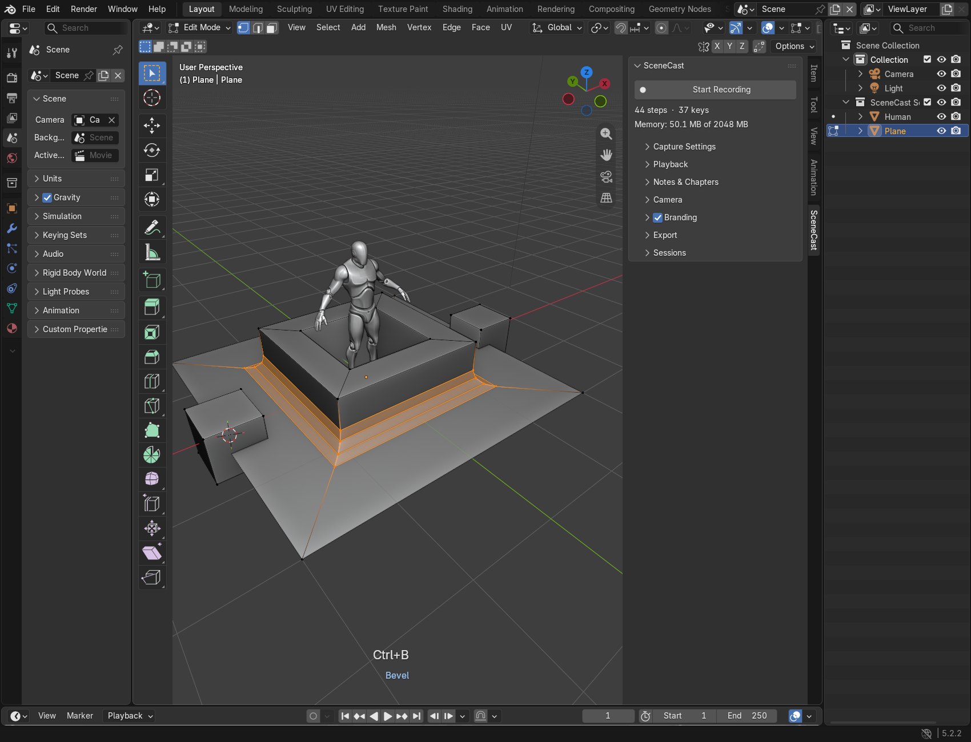Open the Mesh menu
Image resolution: width=971 pixels, height=742 pixels.
point(386,27)
